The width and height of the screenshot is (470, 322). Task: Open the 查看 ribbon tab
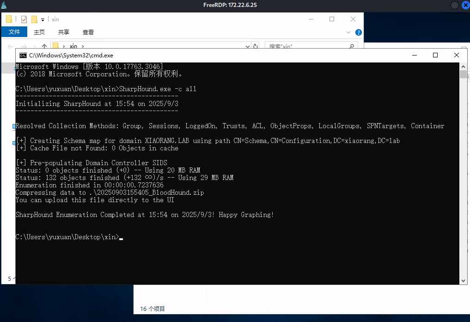[88, 32]
